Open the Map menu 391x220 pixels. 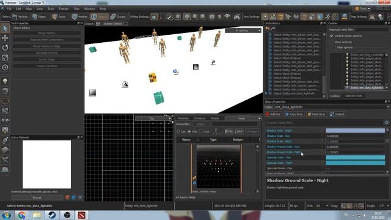tap(29, 9)
